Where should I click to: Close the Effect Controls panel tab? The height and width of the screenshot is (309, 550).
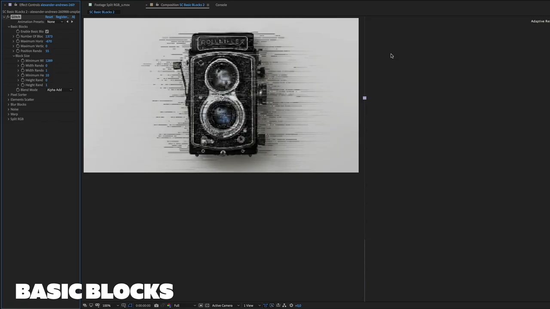click(x=4, y=5)
